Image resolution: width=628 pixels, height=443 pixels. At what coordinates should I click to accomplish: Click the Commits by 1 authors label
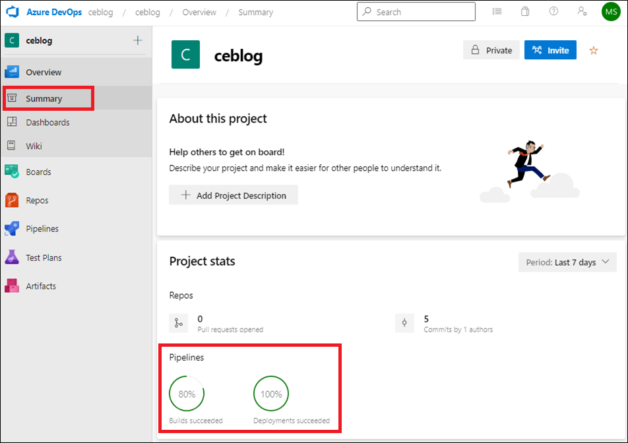point(458,330)
